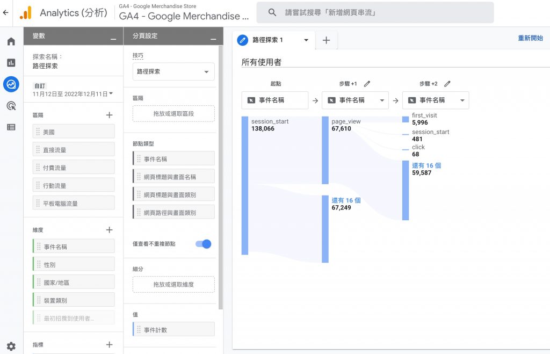Click the search input field
Image resolution: width=550 pixels, height=354 pixels.
pyautogui.click(x=375, y=12)
